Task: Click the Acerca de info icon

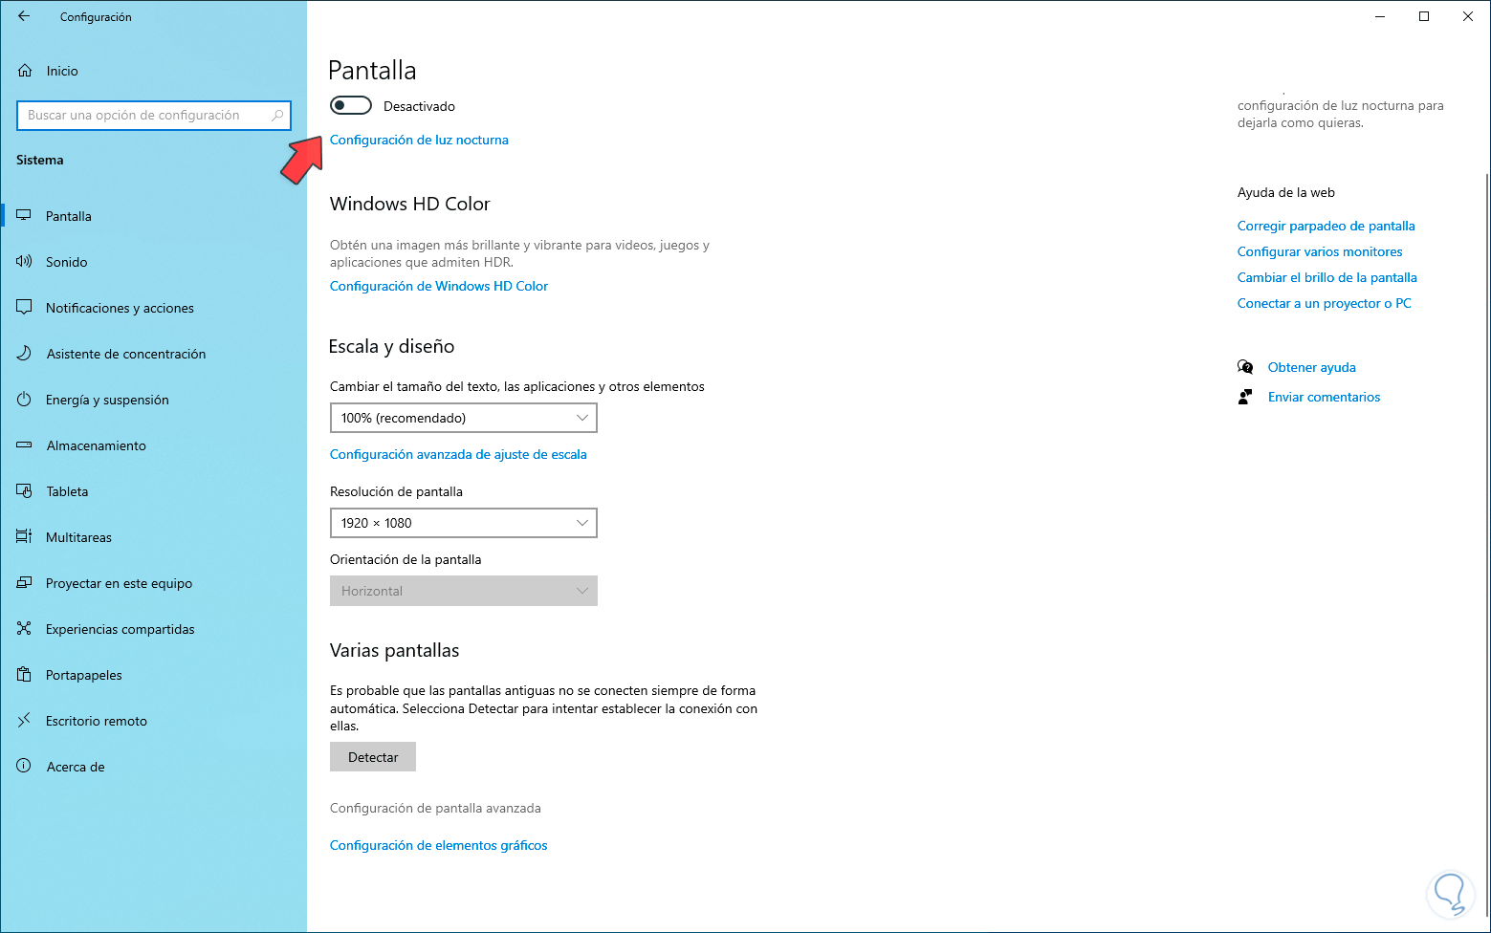Action: click(x=24, y=767)
